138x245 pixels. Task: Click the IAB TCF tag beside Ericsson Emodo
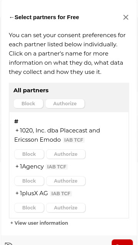tap(74, 140)
